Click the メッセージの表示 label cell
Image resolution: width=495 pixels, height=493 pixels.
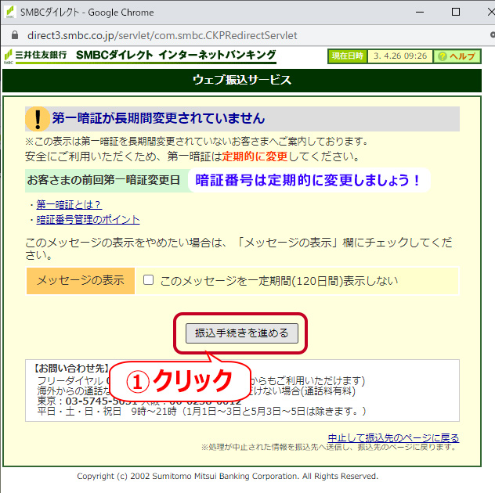[x=81, y=280]
